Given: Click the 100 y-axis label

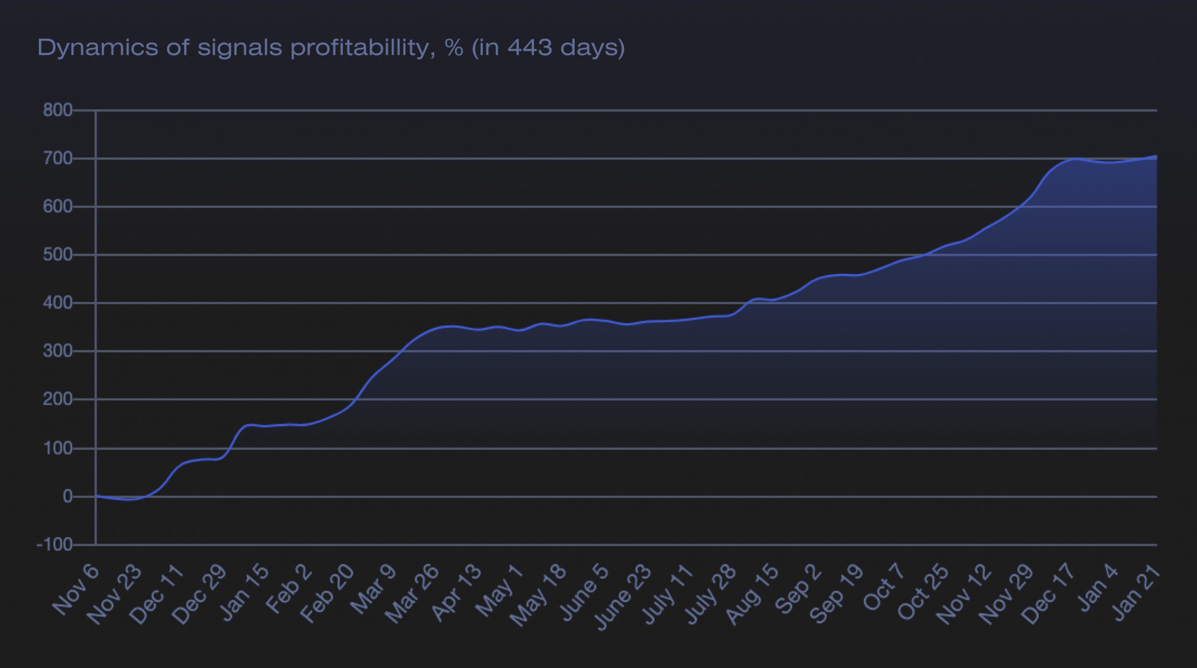Looking at the screenshot, I should pyautogui.click(x=58, y=449).
